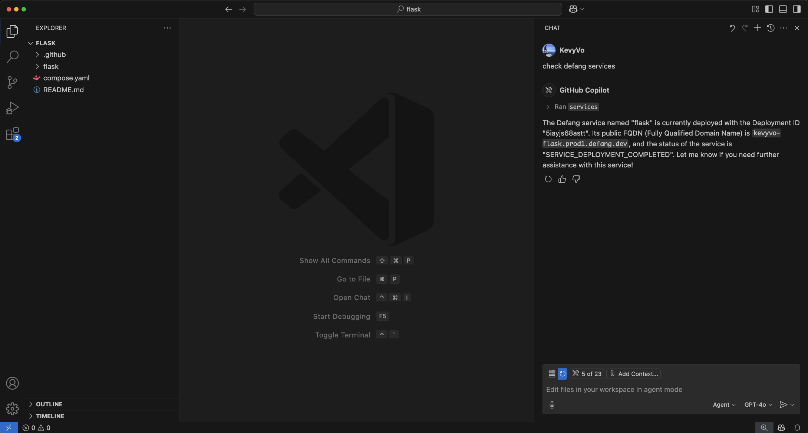Click the kevyvo-flask.prod1.defang.dev domain text
Screen dimensions: 808x433
[x=661, y=138]
